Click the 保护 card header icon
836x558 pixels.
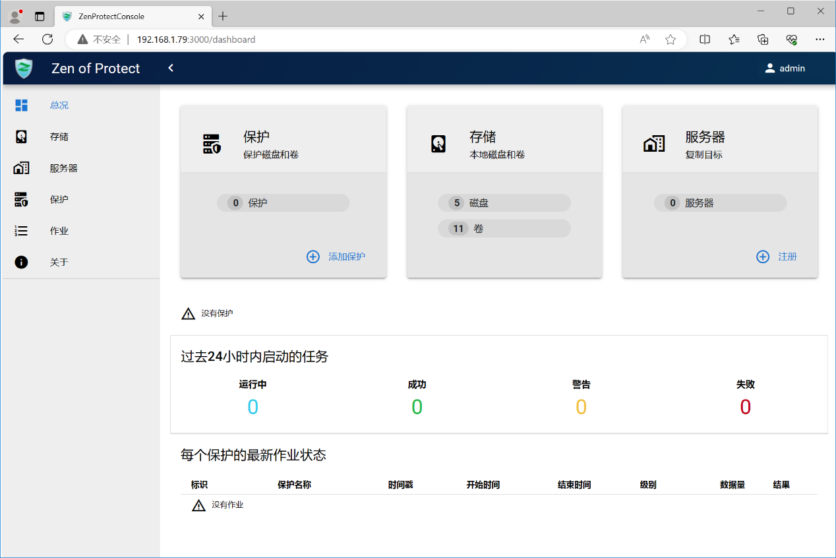212,144
